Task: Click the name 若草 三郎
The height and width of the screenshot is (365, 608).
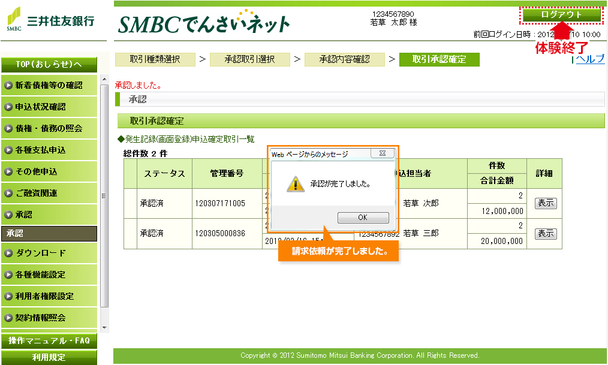Action: coord(421,233)
